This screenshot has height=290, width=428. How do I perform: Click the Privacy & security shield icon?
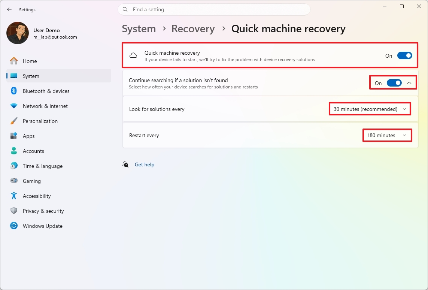(13, 211)
